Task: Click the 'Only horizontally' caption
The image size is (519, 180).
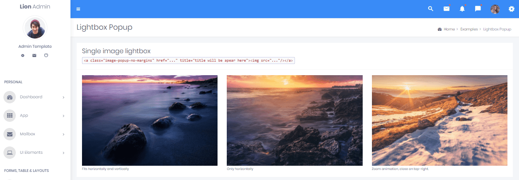Action: click(x=240, y=169)
